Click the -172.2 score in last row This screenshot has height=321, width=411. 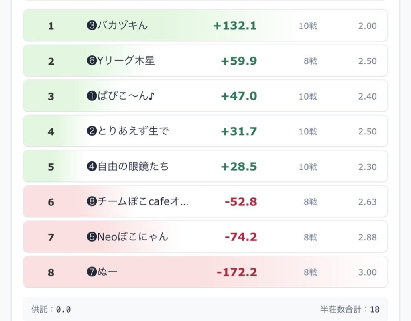tap(237, 272)
